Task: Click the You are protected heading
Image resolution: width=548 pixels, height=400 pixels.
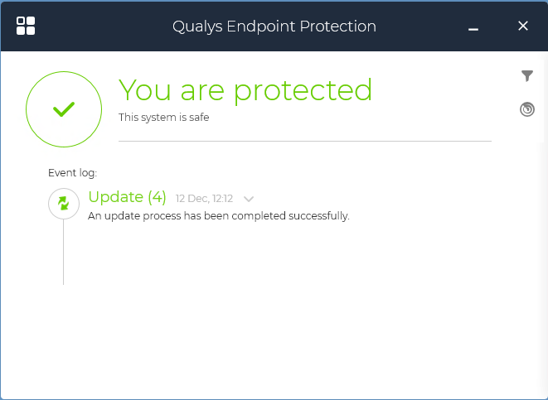Action: point(245,89)
